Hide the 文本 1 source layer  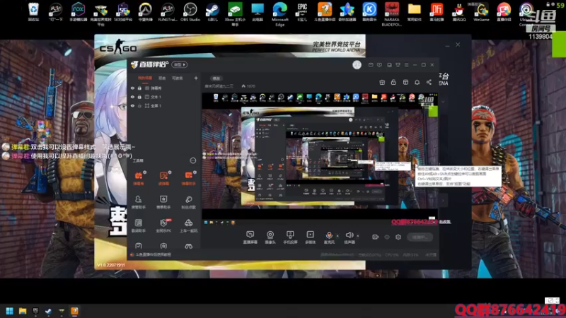click(x=132, y=97)
